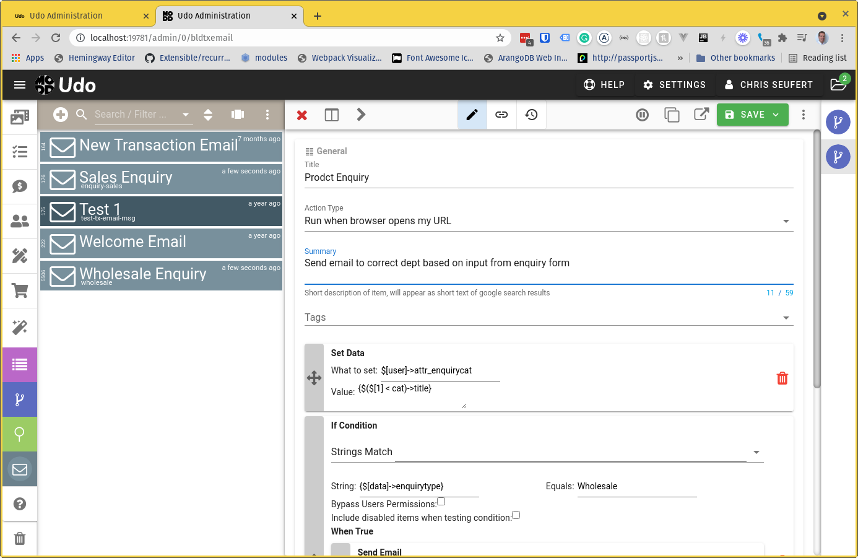Click the search magnifier icon in list toolbar

pos(81,114)
